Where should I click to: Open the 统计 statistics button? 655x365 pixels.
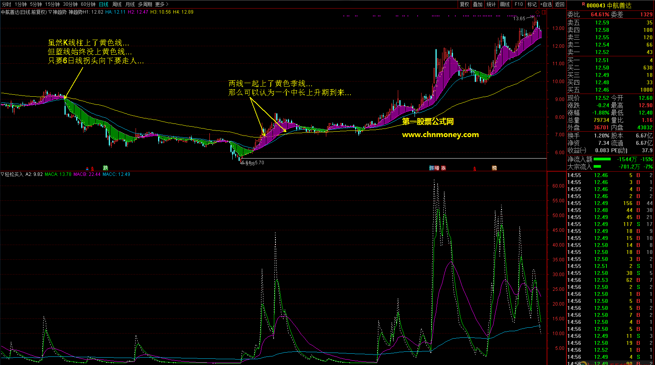pyautogui.click(x=491, y=4)
